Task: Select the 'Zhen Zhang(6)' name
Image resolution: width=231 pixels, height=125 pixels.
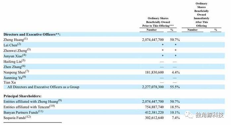Action: tap(15, 67)
